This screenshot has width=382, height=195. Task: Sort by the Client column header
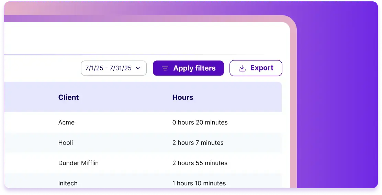(69, 97)
